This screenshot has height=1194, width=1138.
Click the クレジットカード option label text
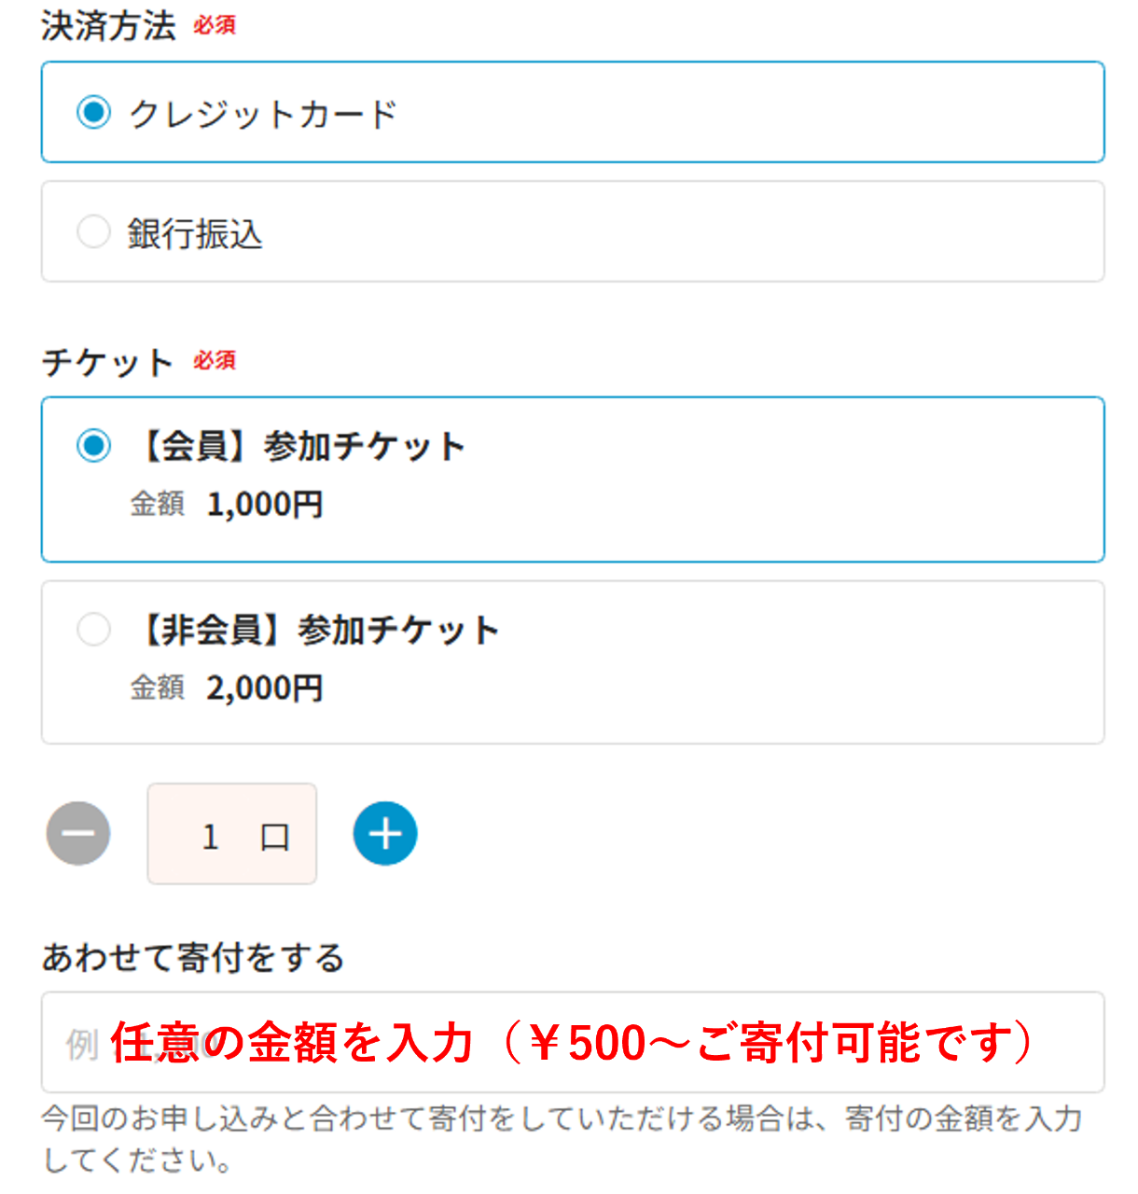pos(263,114)
